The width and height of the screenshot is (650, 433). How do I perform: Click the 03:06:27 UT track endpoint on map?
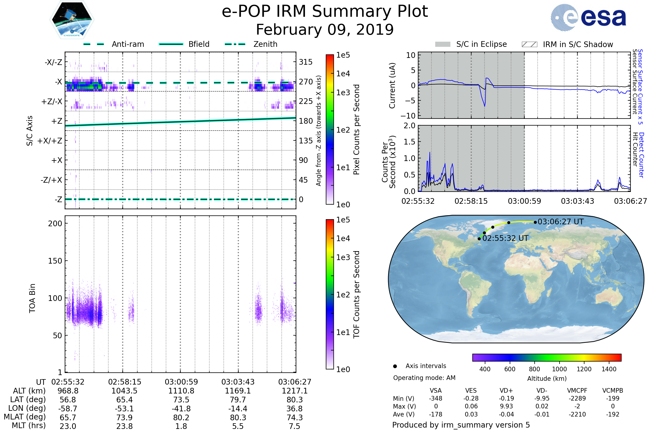535,222
